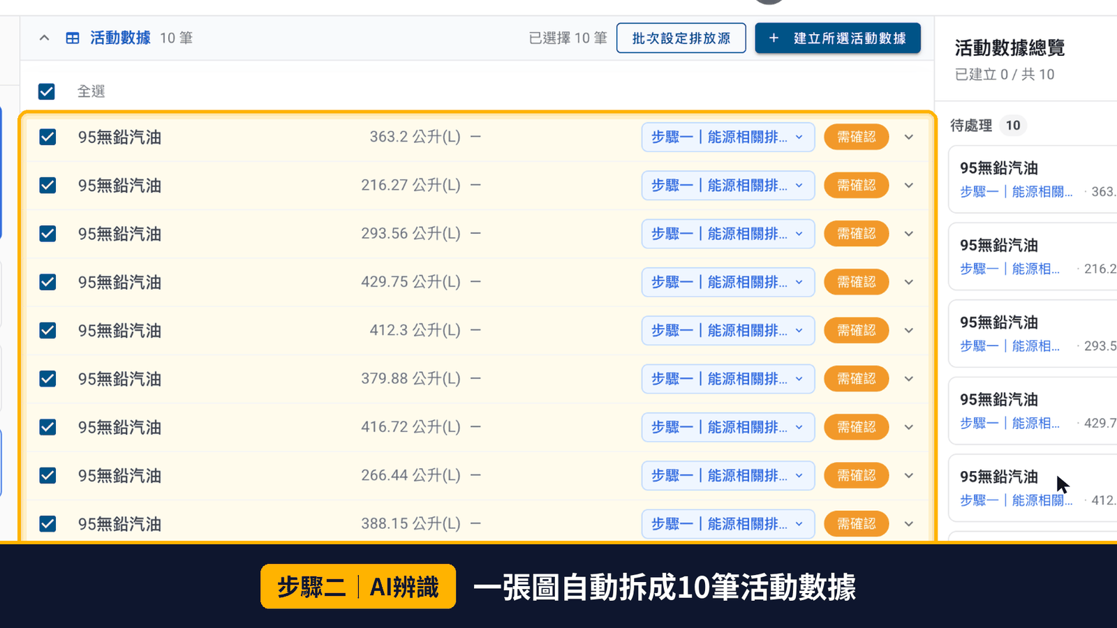This screenshot has height=628, width=1117.
Task: Open emission source dropdown for 416.72 row
Action: click(x=728, y=426)
